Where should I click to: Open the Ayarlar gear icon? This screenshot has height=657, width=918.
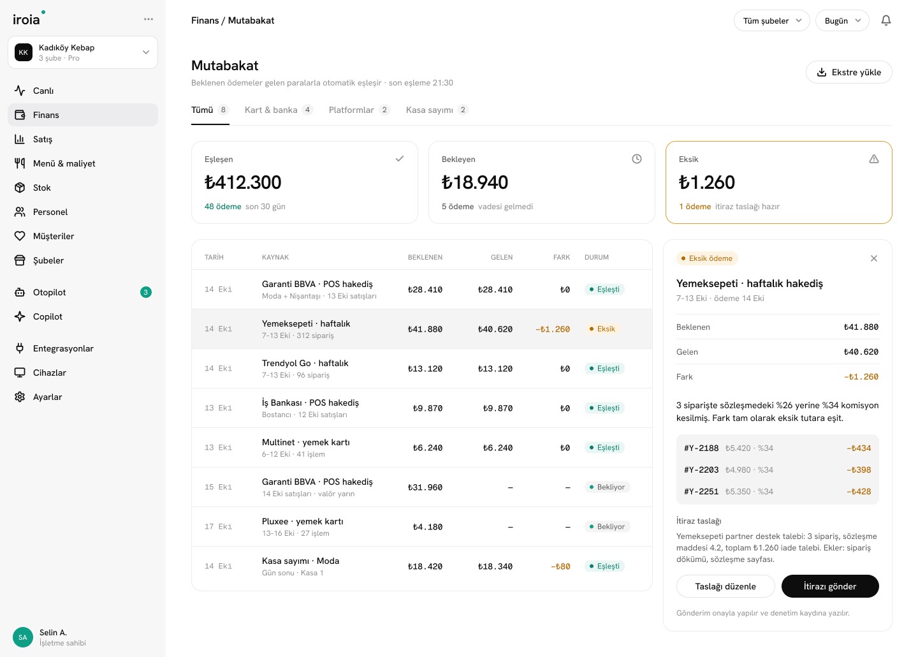click(x=20, y=397)
